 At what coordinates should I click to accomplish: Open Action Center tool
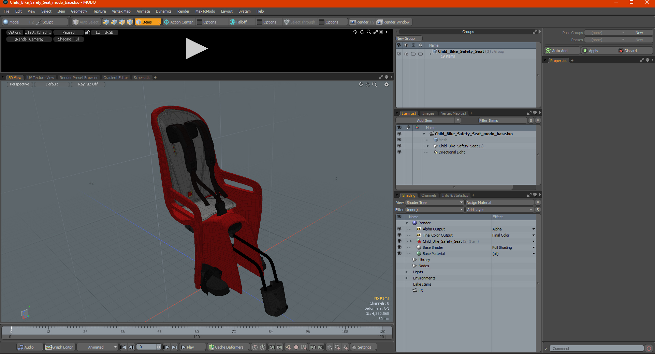tap(178, 22)
